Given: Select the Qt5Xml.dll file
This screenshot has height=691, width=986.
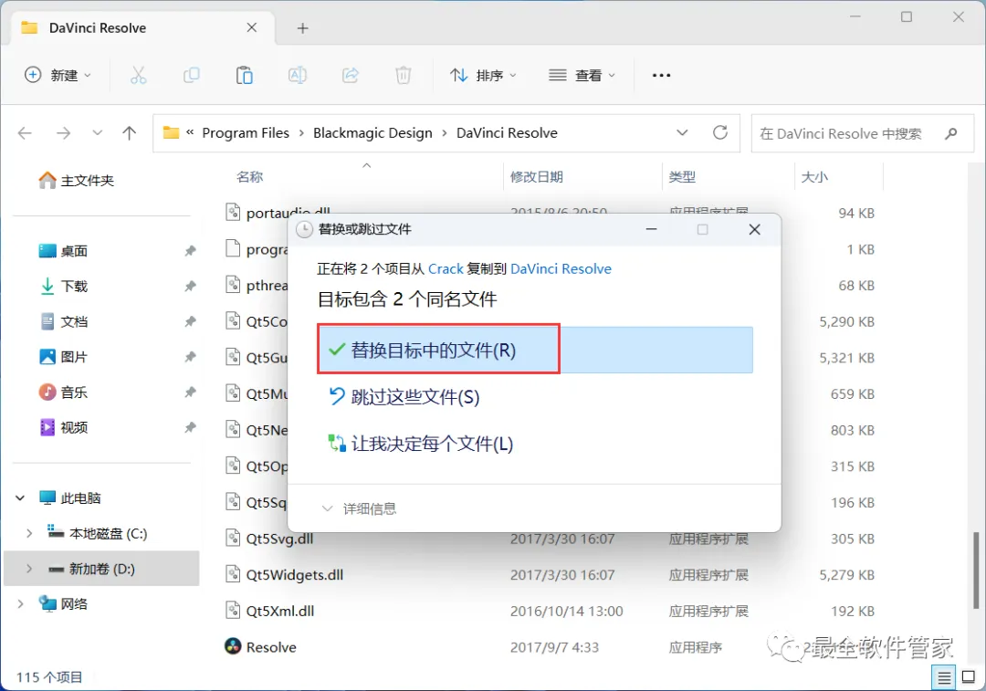Looking at the screenshot, I should [x=280, y=611].
